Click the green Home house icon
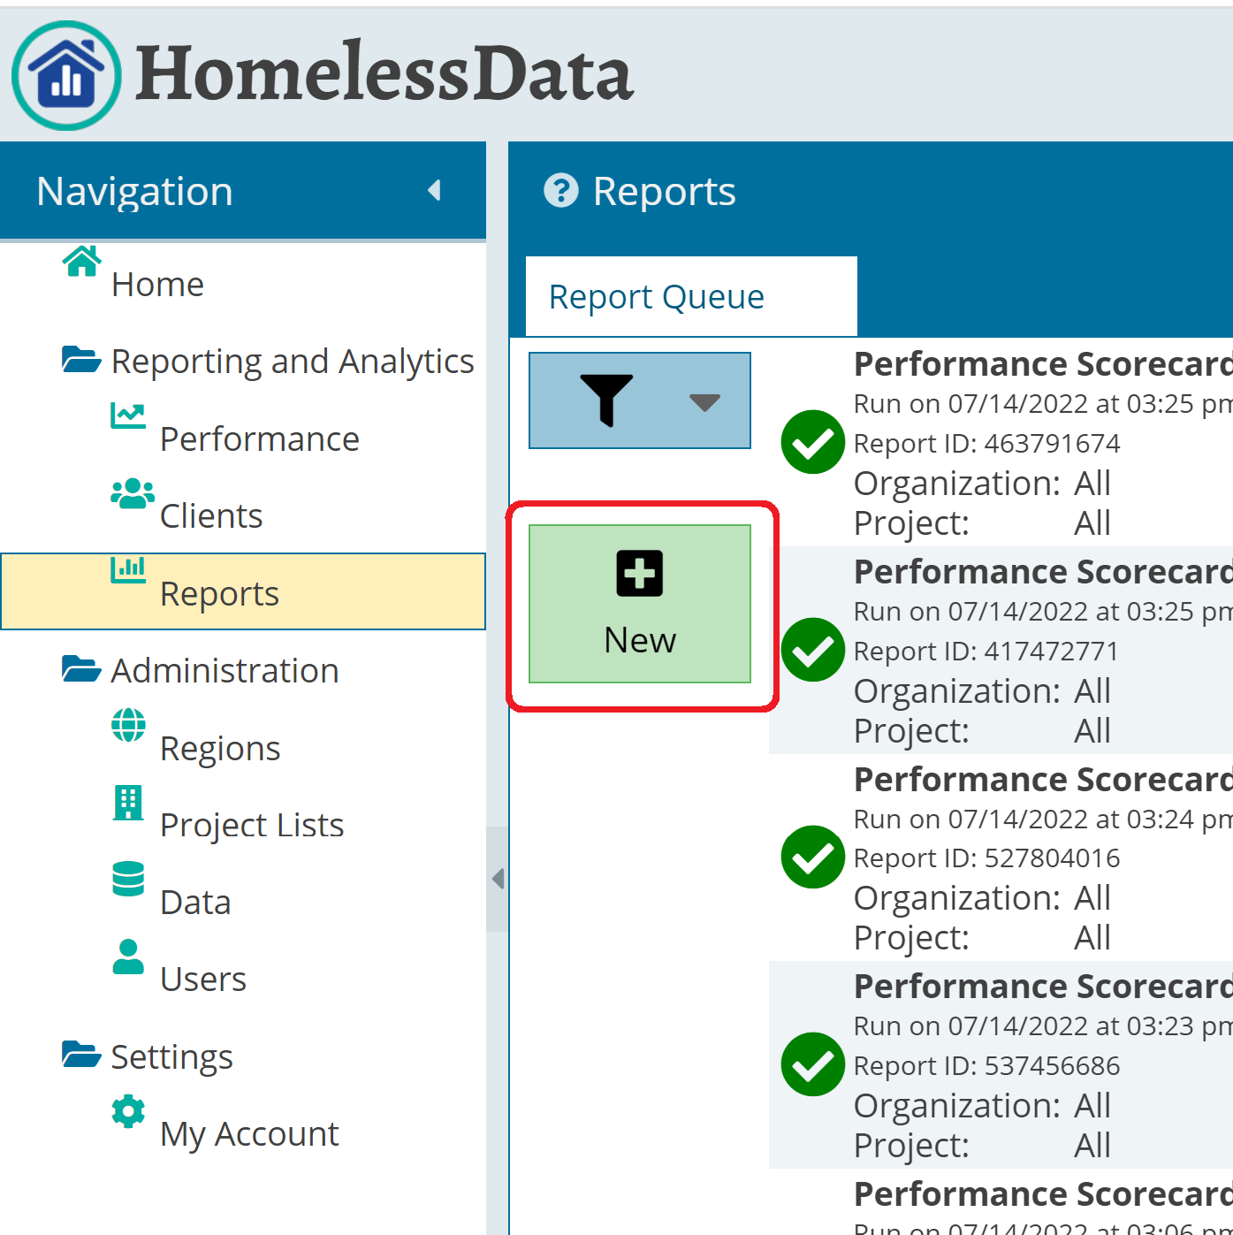 tap(82, 262)
